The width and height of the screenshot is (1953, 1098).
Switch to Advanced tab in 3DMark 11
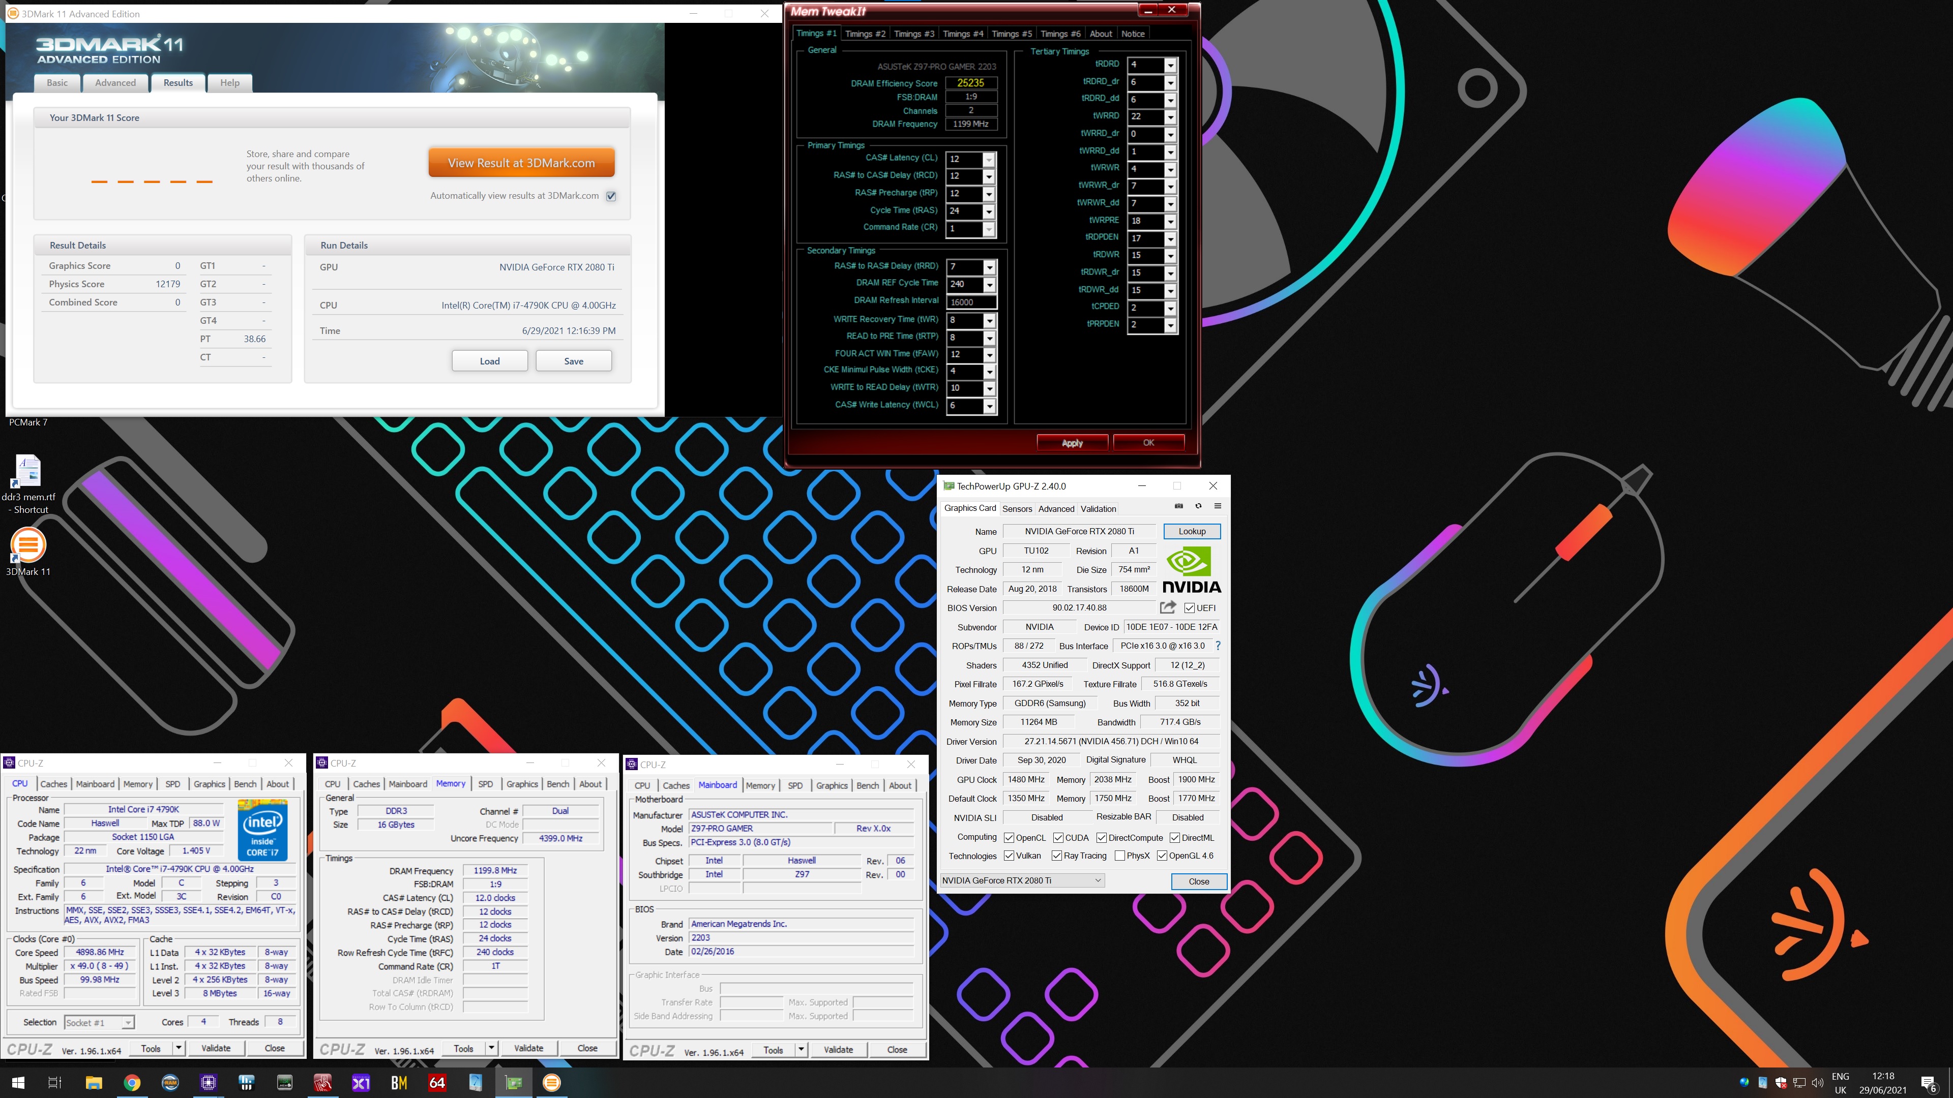point(115,82)
